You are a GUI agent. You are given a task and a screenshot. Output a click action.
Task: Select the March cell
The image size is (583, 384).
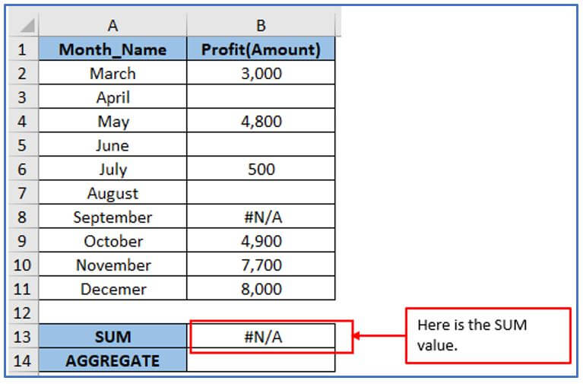(x=112, y=73)
